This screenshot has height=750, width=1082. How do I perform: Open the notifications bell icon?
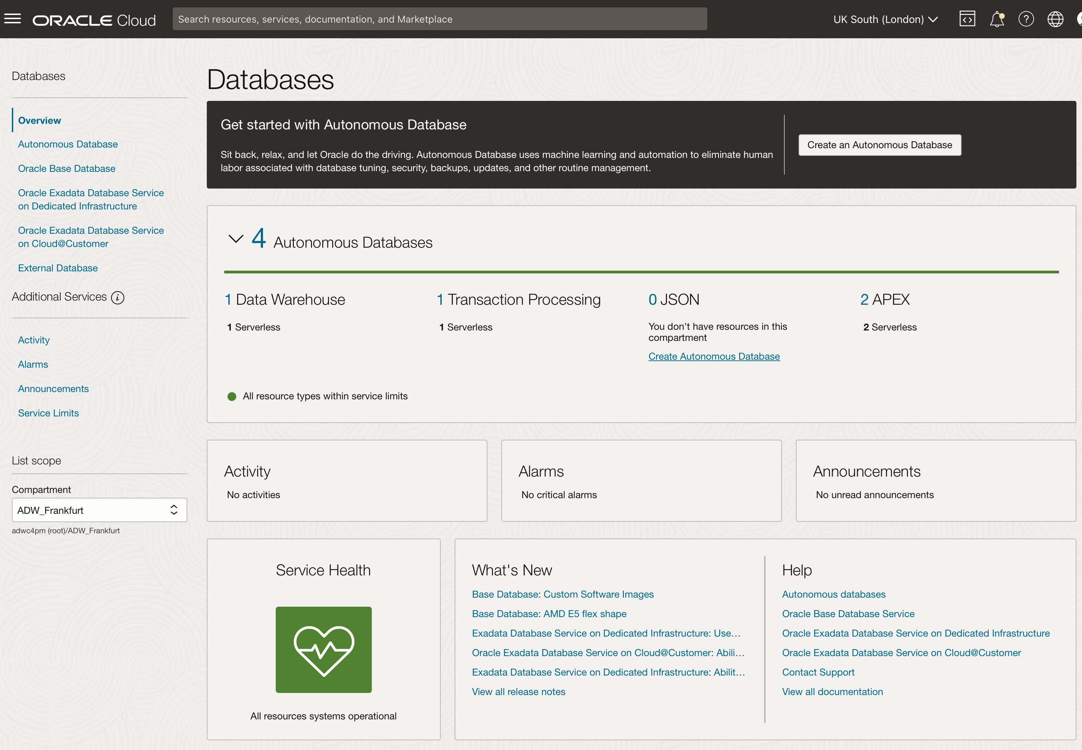[x=996, y=19]
